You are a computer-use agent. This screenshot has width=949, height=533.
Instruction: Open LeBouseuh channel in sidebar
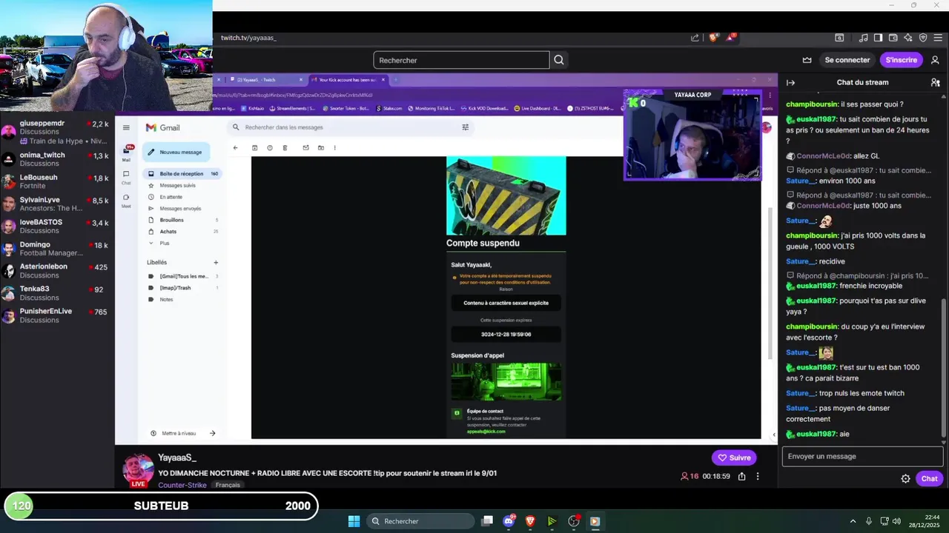[x=57, y=181]
